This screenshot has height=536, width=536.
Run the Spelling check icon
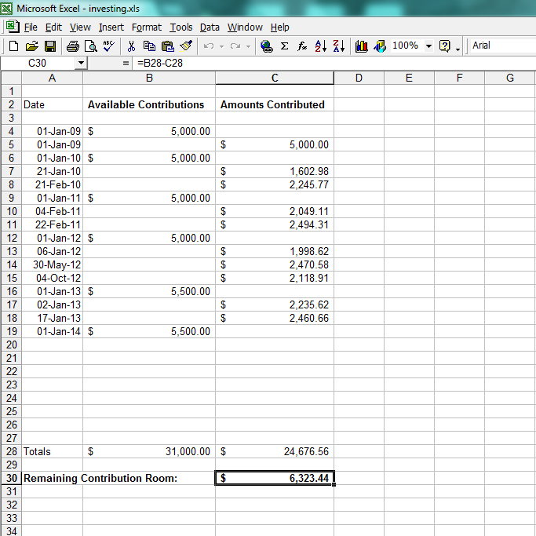[x=109, y=46]
